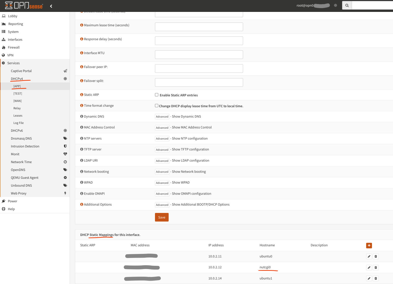Click the search magnifier icon in header
The image size is (393, 284).
pyautogui.click(x=347, y=5)
